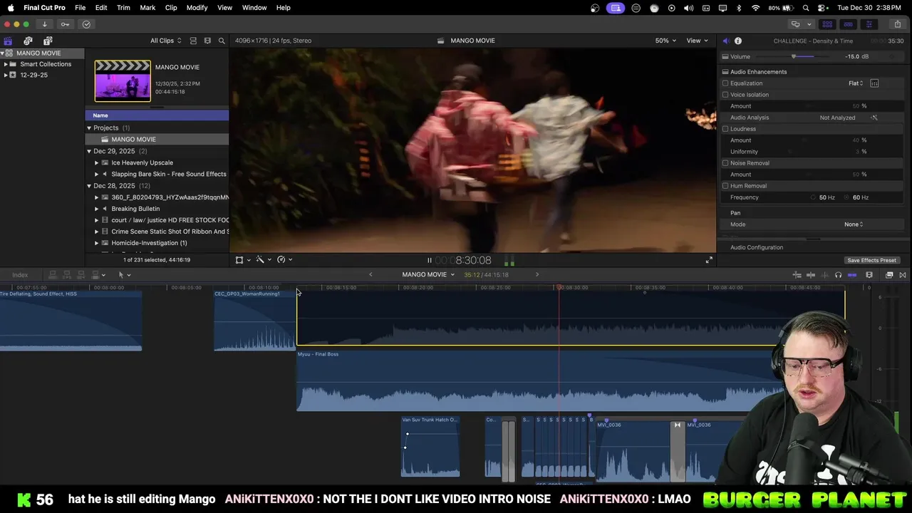Image resolution: width=912 pixels, height=513 pixels.
Task: Enable the Voice Isolation checkbox
Action: point(725,95)
